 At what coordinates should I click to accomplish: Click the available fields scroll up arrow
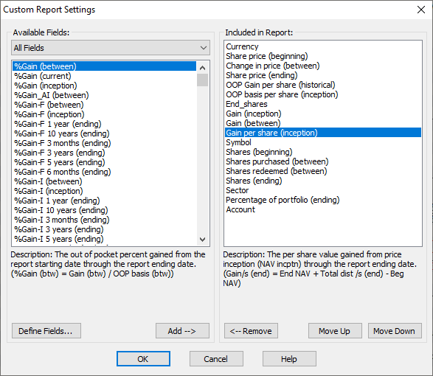[x=202, y=68]
